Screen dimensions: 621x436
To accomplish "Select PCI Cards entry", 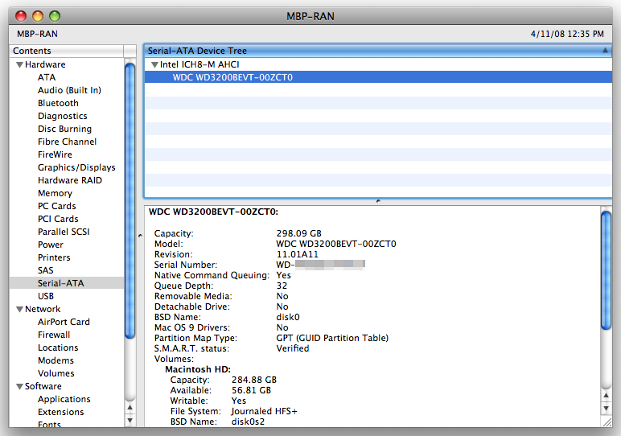I will (58, 219).
